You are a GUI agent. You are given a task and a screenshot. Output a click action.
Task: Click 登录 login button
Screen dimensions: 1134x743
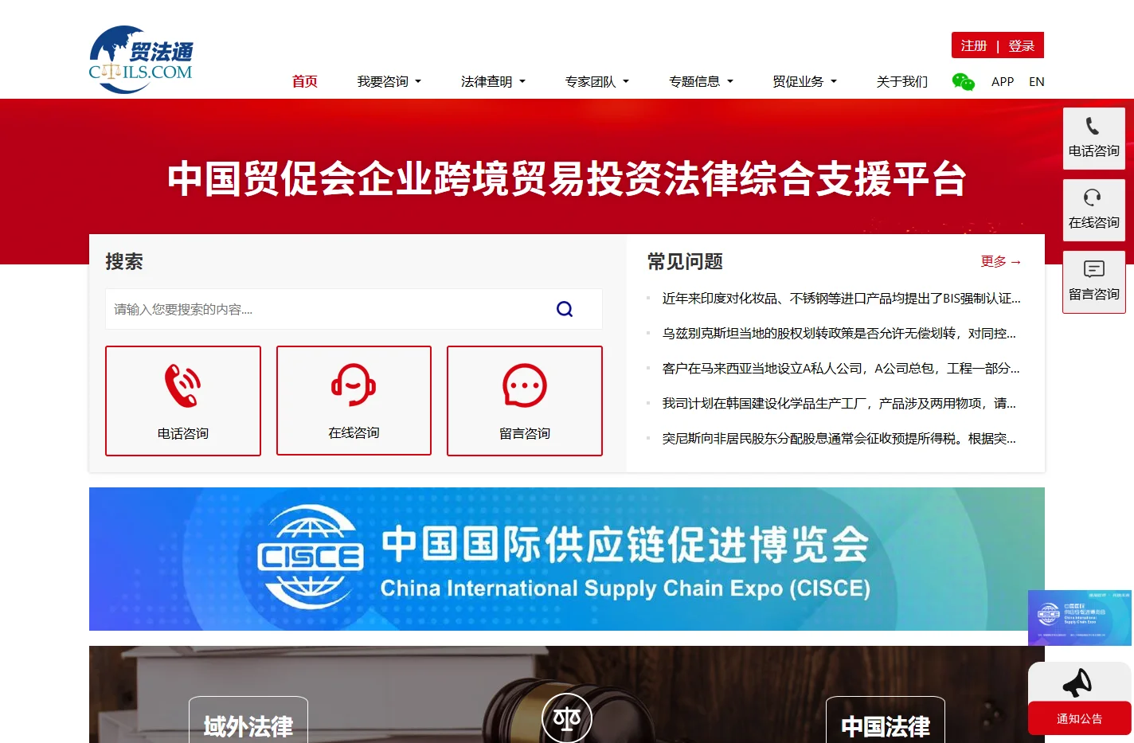tap(1022, 46)
